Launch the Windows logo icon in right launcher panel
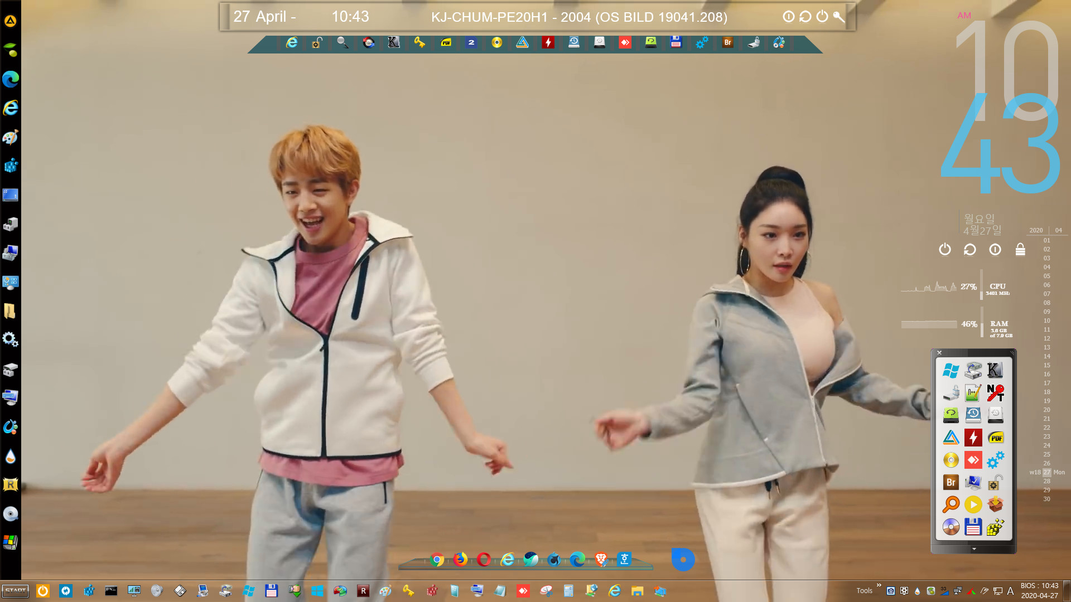Viewport: 1071px width, 602px height. click(951, 371)
